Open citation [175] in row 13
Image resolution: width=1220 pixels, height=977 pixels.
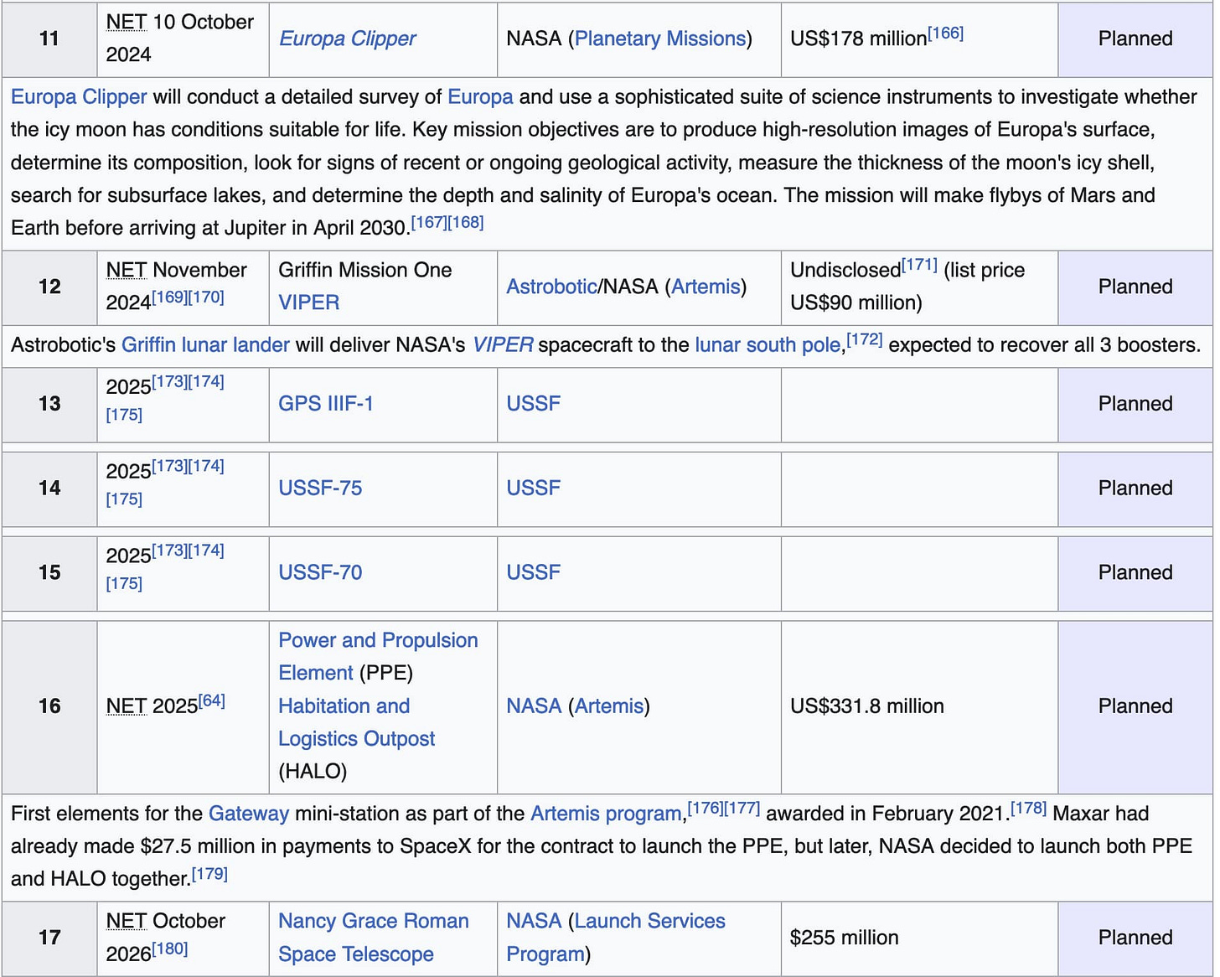click(x=124, y=415)
